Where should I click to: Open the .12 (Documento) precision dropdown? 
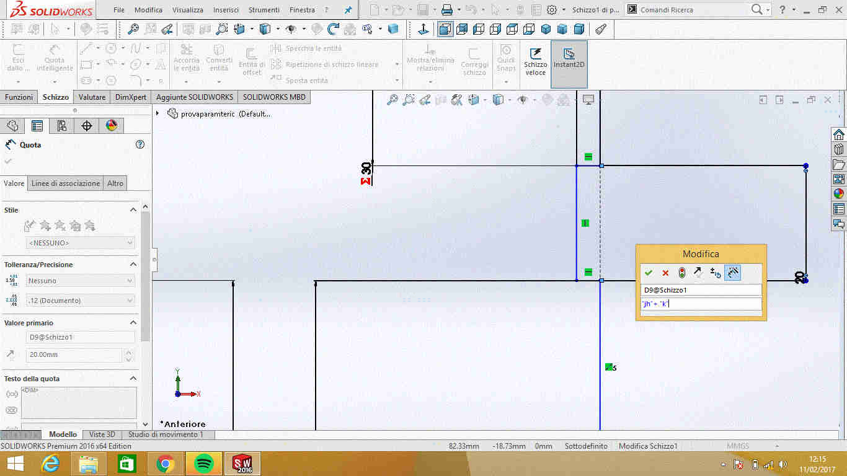(x=80, y=301)
